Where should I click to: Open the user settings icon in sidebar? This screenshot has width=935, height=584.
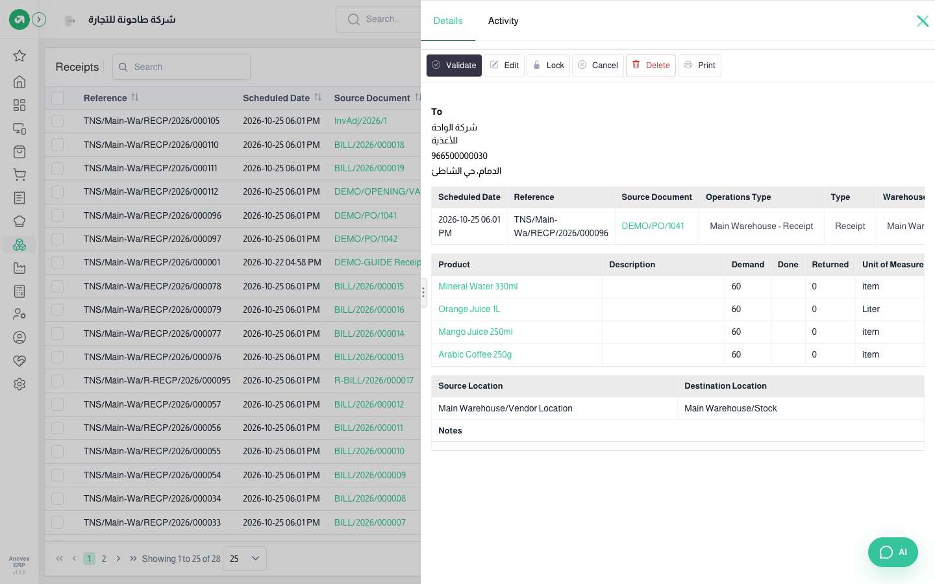click(x=19, y=315)
